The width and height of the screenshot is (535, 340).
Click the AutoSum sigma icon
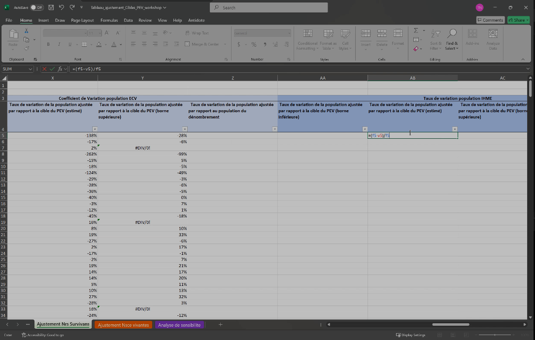tap(416, 31)
